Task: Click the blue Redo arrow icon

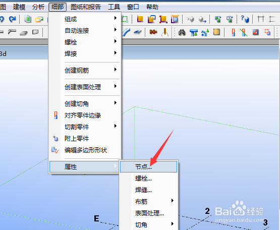Action: coord(12,19)
